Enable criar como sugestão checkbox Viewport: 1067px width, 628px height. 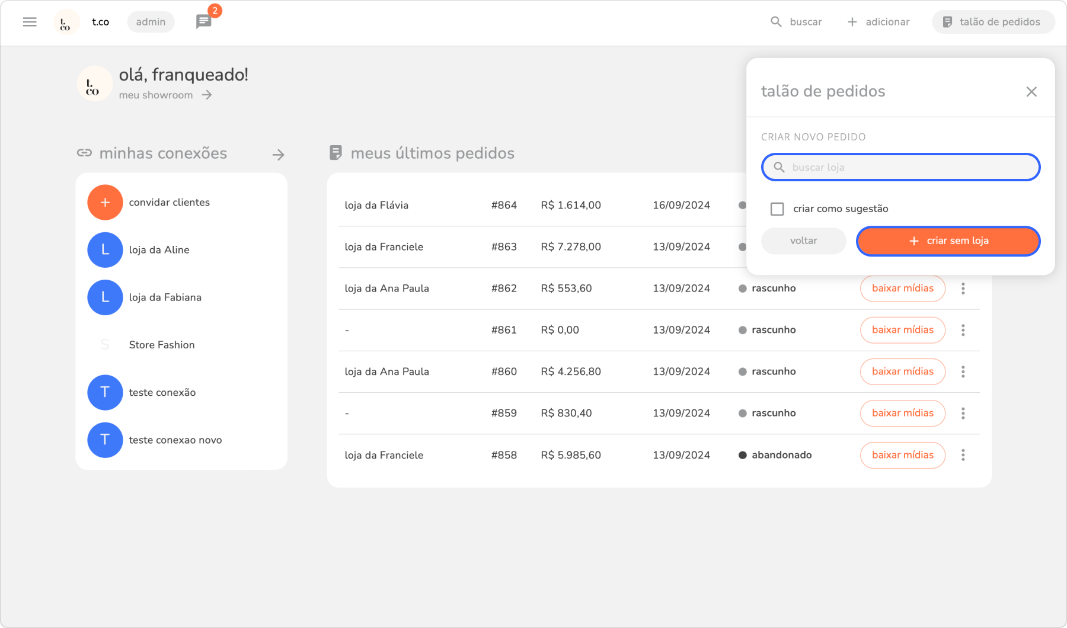coord(777,209)
